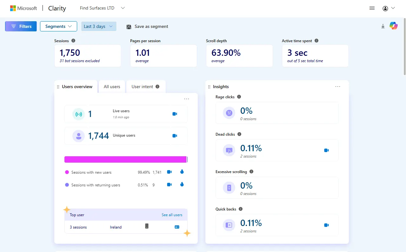
Task: Click the 3 sec active time value
Action: tap(297, 53)
